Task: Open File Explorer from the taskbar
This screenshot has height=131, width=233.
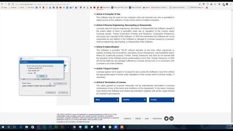Action: point(27,127)
